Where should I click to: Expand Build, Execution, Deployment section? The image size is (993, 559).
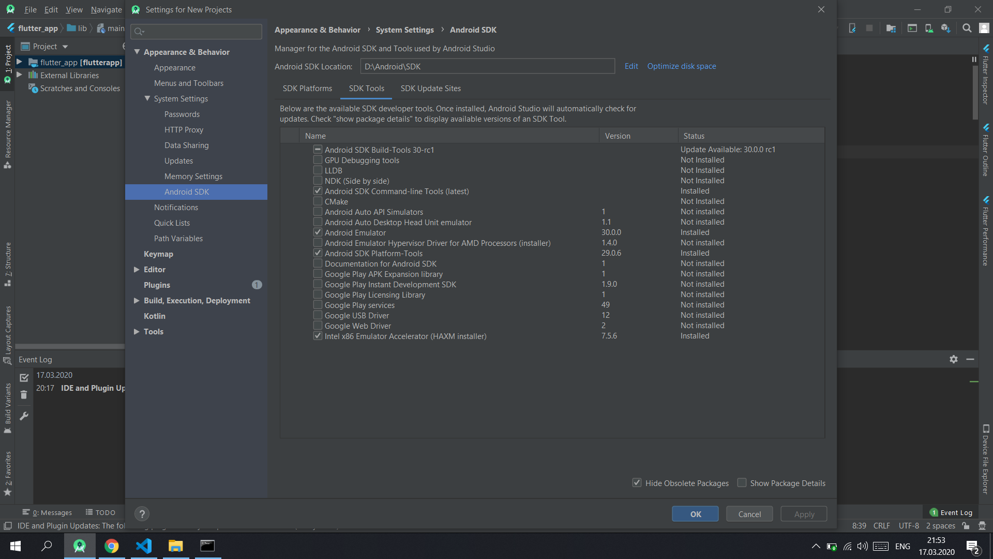click(137, 301)
